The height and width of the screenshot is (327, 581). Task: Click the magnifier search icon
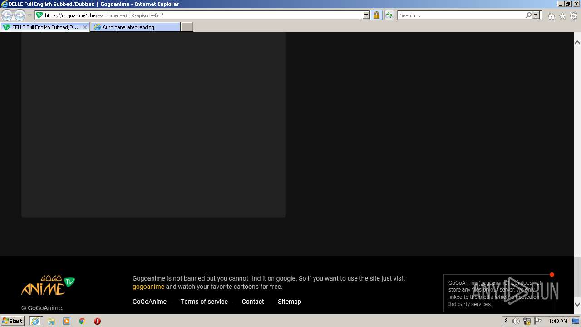[528, 15]
